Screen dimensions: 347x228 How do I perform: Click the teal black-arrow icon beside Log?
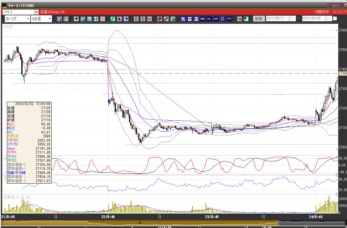click(x=246, y=19)
